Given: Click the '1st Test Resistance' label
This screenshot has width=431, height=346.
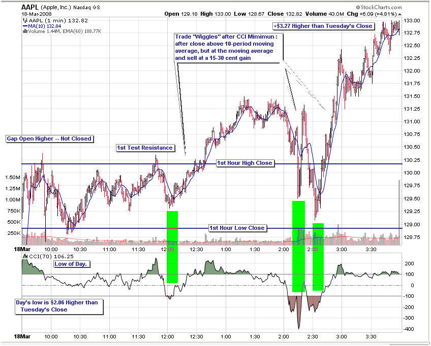Looking at the screenshot, I should pyautogui.click(x=145, y=148).
